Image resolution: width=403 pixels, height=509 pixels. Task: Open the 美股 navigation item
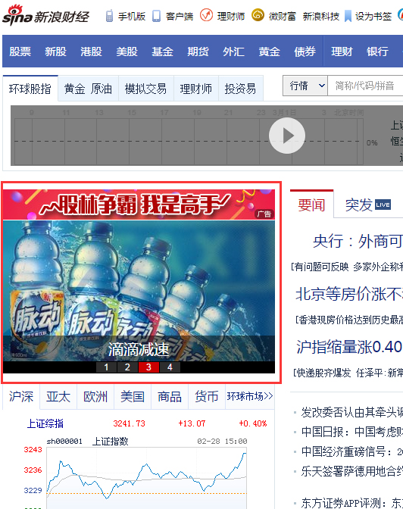[127, 52]
